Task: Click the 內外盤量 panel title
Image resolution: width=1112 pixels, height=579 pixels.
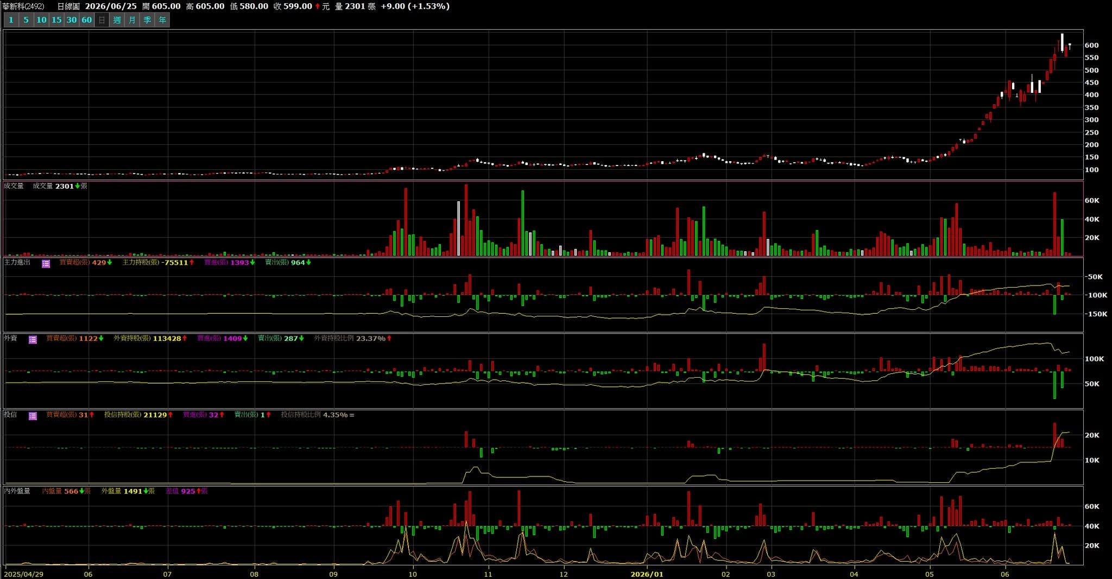Action: (17, 492)
